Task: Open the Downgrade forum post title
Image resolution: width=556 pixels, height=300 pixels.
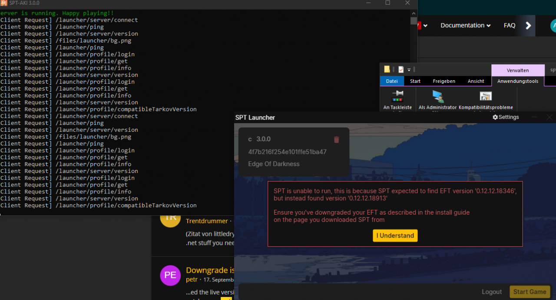Action: tap(210, 270)
